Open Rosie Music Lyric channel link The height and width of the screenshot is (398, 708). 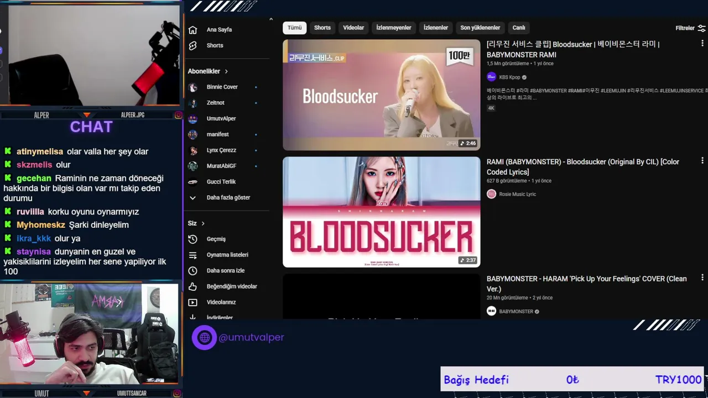point(518,194)
